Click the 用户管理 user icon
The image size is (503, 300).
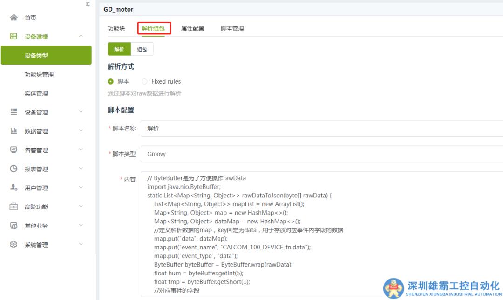click(x=14, y=188)
